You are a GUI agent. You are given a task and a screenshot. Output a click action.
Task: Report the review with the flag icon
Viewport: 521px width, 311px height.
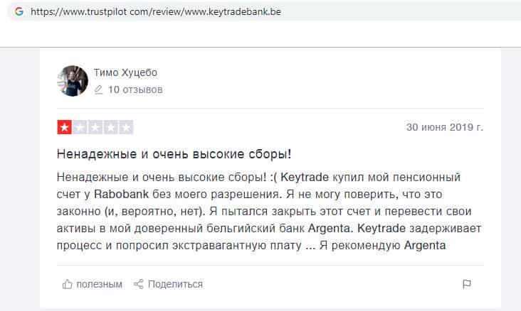(467, 284)
